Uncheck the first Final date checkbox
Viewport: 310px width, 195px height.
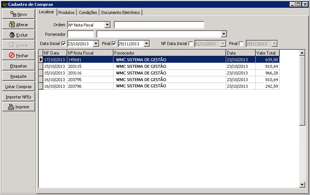(x=114, y=43)
